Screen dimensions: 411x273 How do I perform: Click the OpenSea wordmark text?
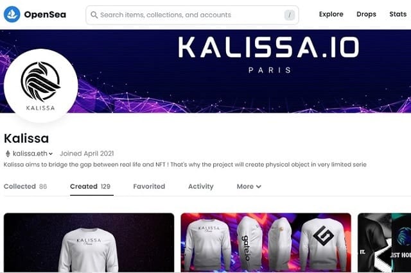[45, 15]
